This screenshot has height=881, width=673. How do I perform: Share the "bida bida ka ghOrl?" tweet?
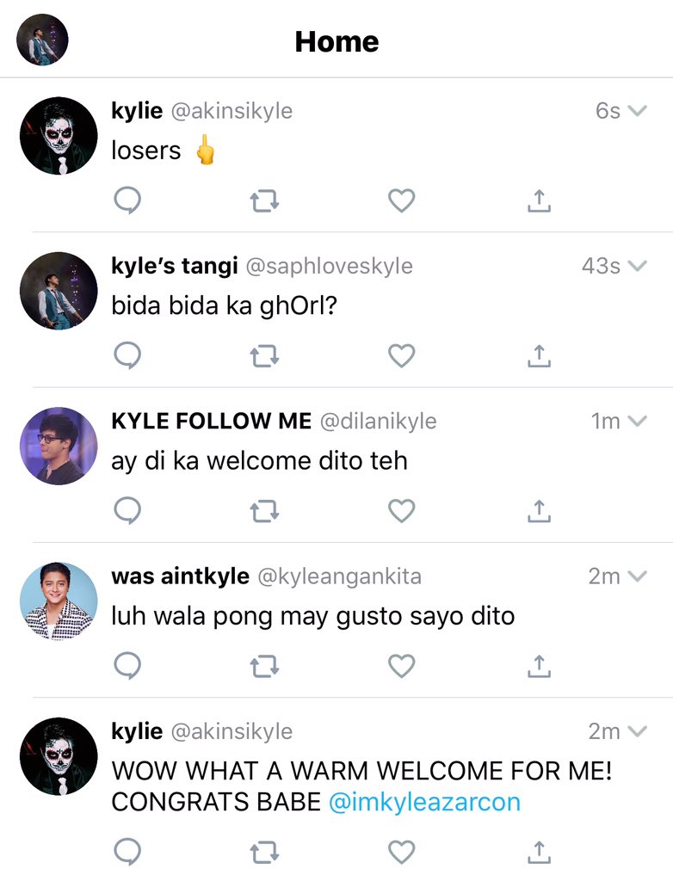[x=540, y=356]
